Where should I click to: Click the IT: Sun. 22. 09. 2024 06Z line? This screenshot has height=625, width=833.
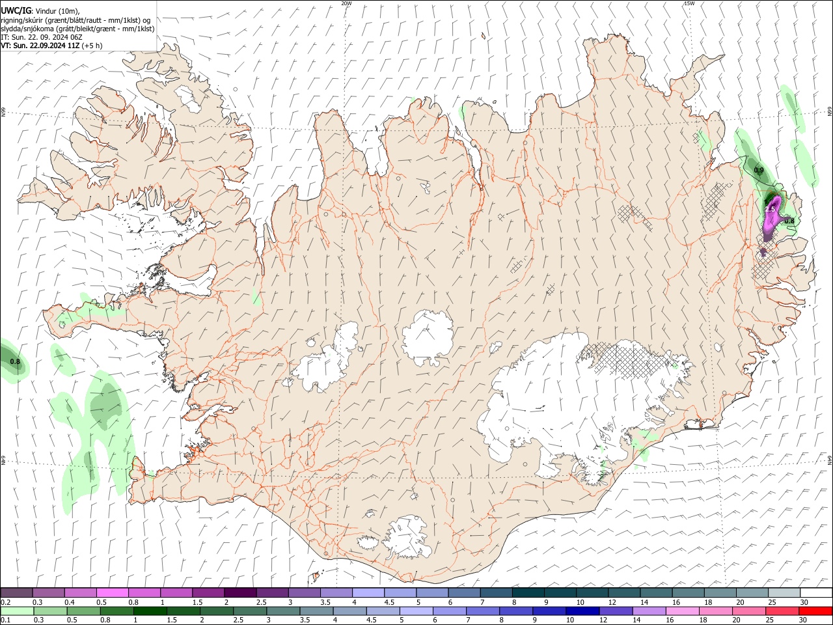click(x=42, y=37)
